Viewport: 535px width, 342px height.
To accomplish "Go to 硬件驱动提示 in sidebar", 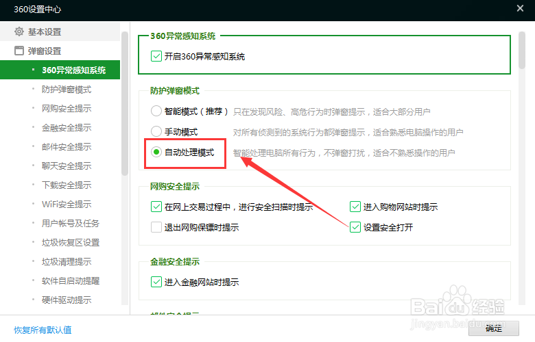I will (67, 300).
